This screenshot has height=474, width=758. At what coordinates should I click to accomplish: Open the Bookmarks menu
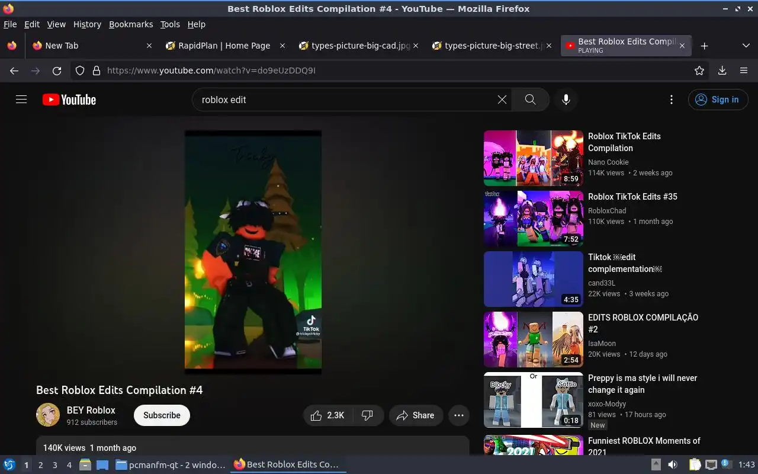[131, 24]
